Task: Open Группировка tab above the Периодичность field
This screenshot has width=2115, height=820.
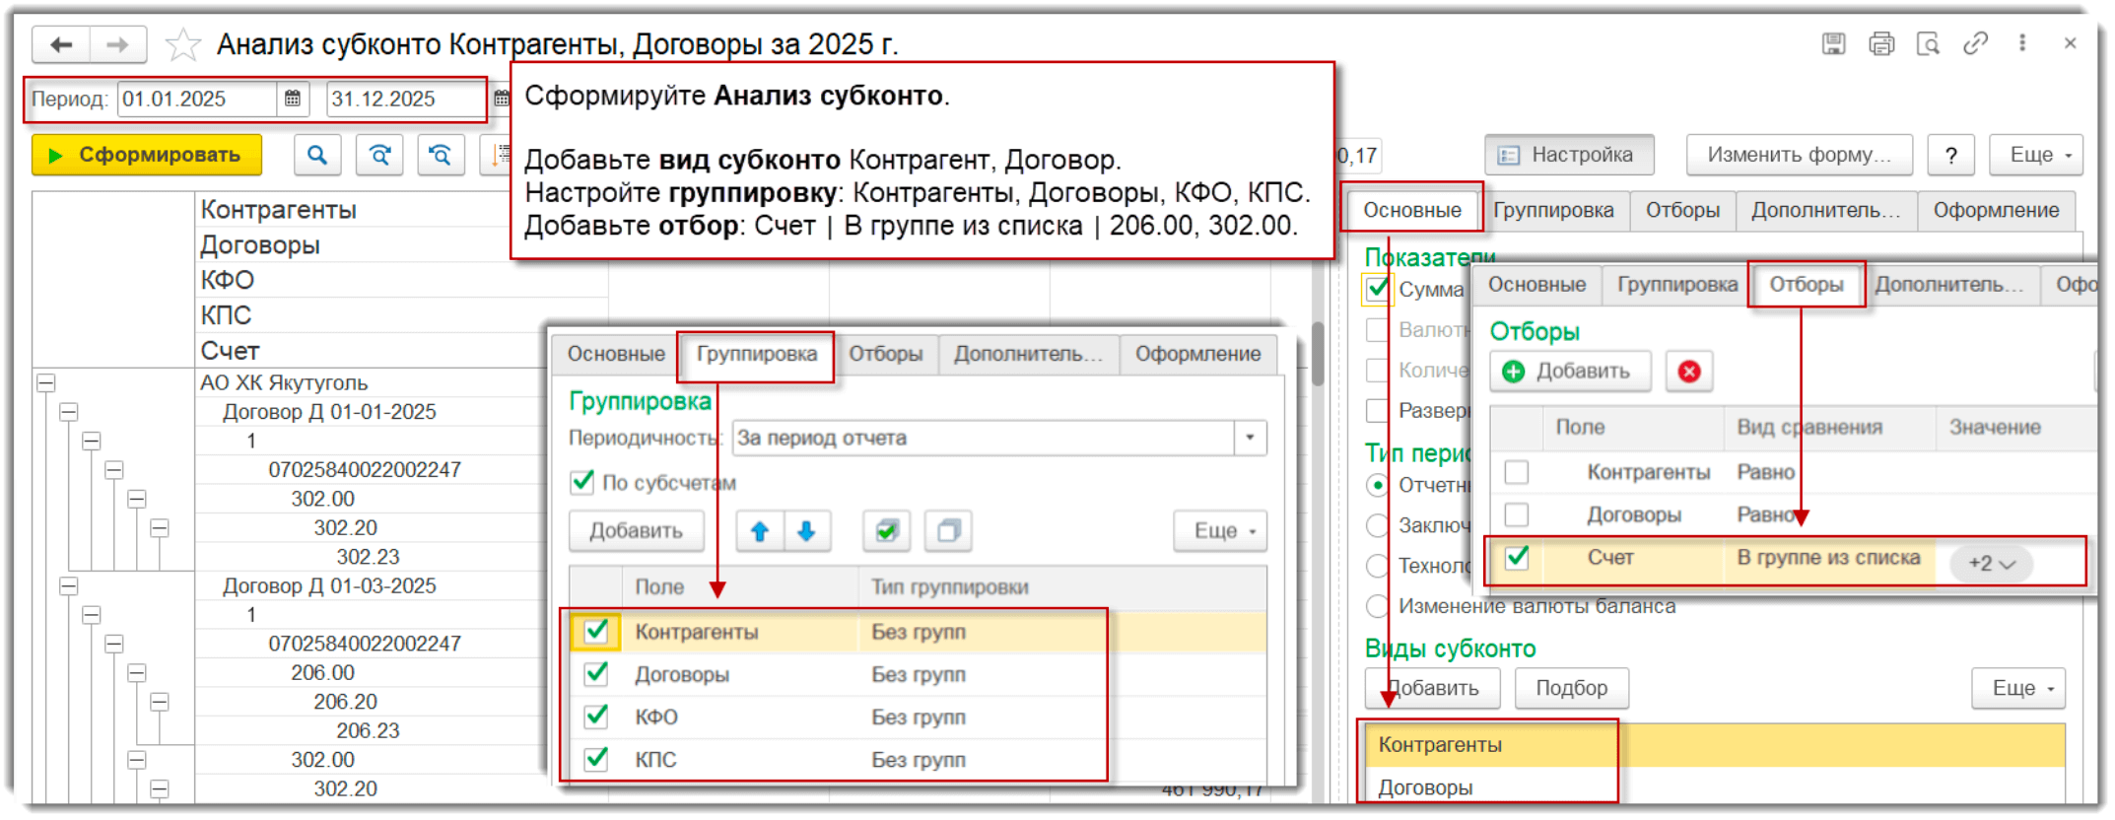Action: [x=757, y=354]
